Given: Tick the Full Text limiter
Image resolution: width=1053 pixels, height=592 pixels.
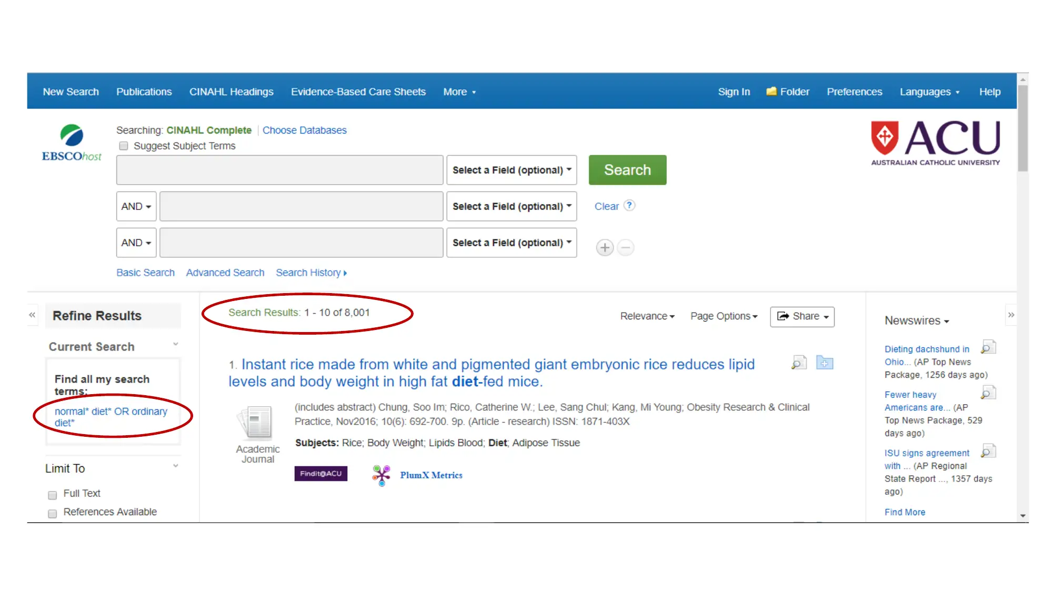Looking at the screenshot, I should click(52, 495).
